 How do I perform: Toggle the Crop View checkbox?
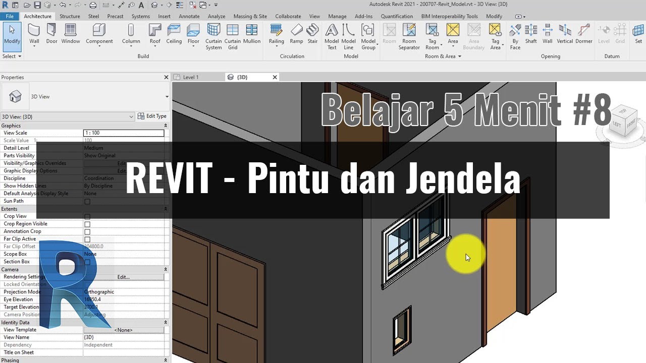click(87, 216)
